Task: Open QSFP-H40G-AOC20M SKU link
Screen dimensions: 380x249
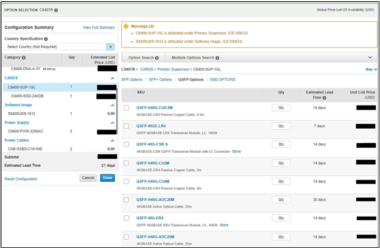Action: (x=155, y=200)
